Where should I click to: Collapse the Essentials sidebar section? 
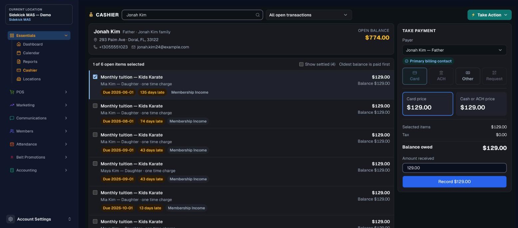[39, 36]
